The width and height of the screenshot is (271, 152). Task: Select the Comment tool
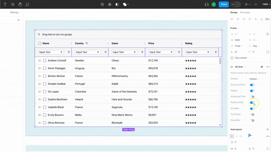click(x=27, y=4)
